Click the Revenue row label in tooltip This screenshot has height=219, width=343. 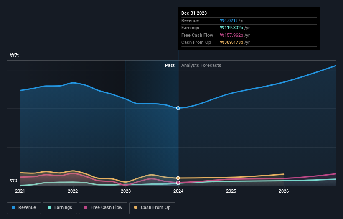point(190,20)
